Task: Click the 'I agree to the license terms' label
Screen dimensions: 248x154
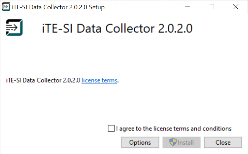Action: [x=174, y=128]
